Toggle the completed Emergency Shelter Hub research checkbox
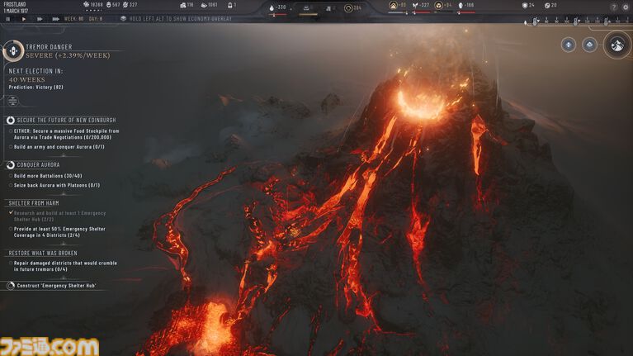This screenshot has width=633, height=356. pyautogui.click(x=11, y=212)
